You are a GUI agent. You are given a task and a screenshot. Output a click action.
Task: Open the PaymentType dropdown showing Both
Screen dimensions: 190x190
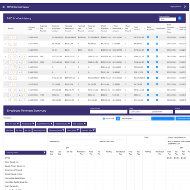click(x=168, y=19)
